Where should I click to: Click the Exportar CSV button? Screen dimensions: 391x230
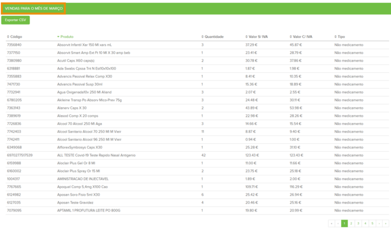pos(15,20)
